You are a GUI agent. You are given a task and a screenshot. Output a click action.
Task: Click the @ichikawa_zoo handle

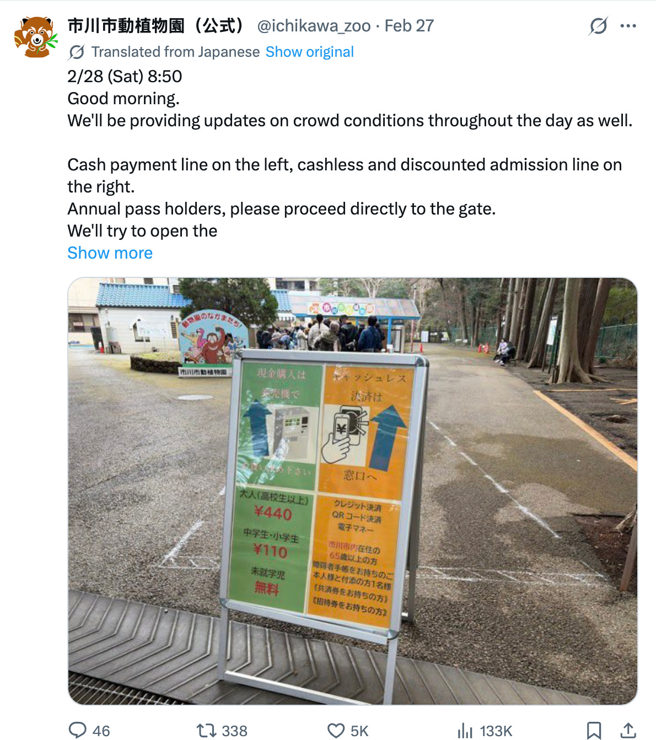(x=314, y=26)
